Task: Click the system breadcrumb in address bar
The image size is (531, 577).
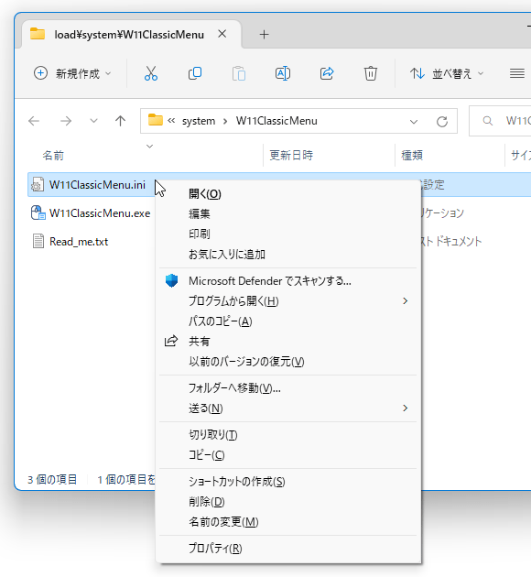Action: [199, 121]
